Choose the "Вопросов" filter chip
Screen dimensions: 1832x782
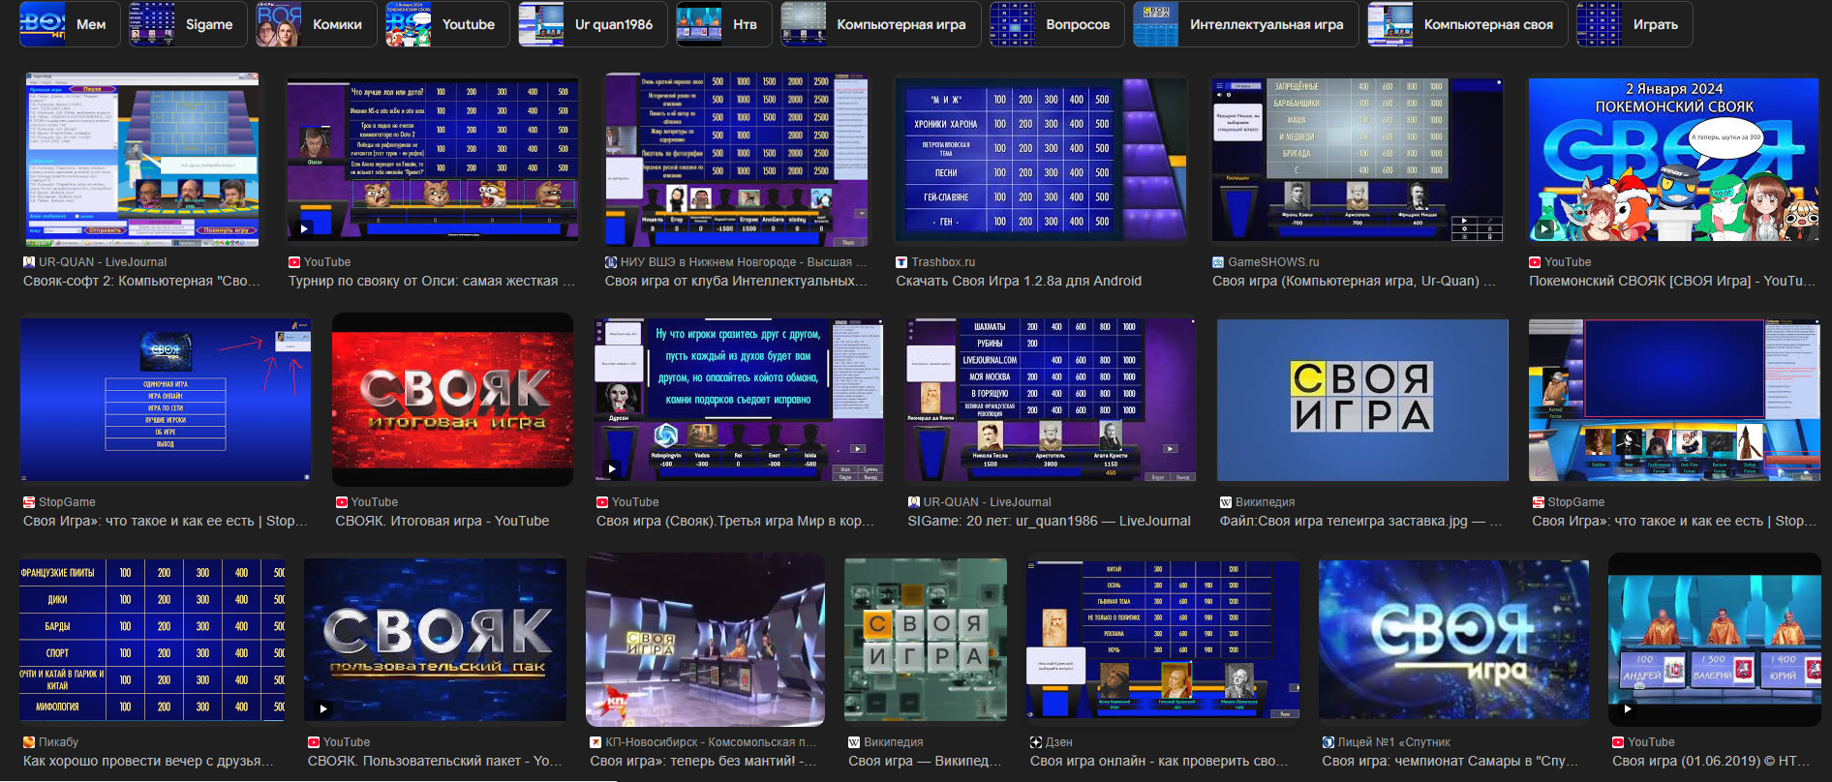[x=1056, y=24]
